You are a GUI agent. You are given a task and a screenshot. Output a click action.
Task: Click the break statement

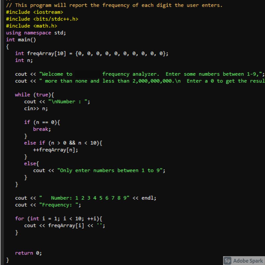point(40,129)
